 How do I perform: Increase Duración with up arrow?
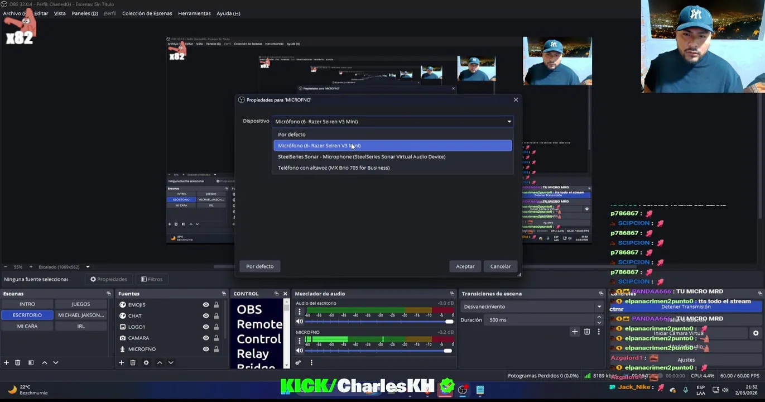599,317
